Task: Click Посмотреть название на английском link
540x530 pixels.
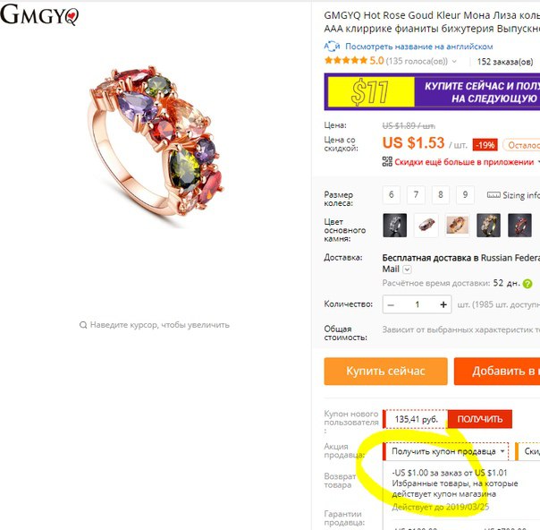Action: click(418, 47)
